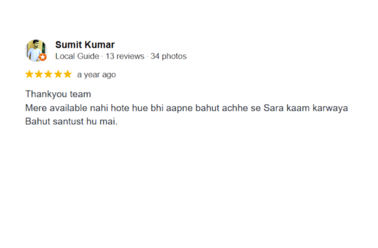
Task: Click the word "karwaya" ending the second line
Action: click(330, 108)
